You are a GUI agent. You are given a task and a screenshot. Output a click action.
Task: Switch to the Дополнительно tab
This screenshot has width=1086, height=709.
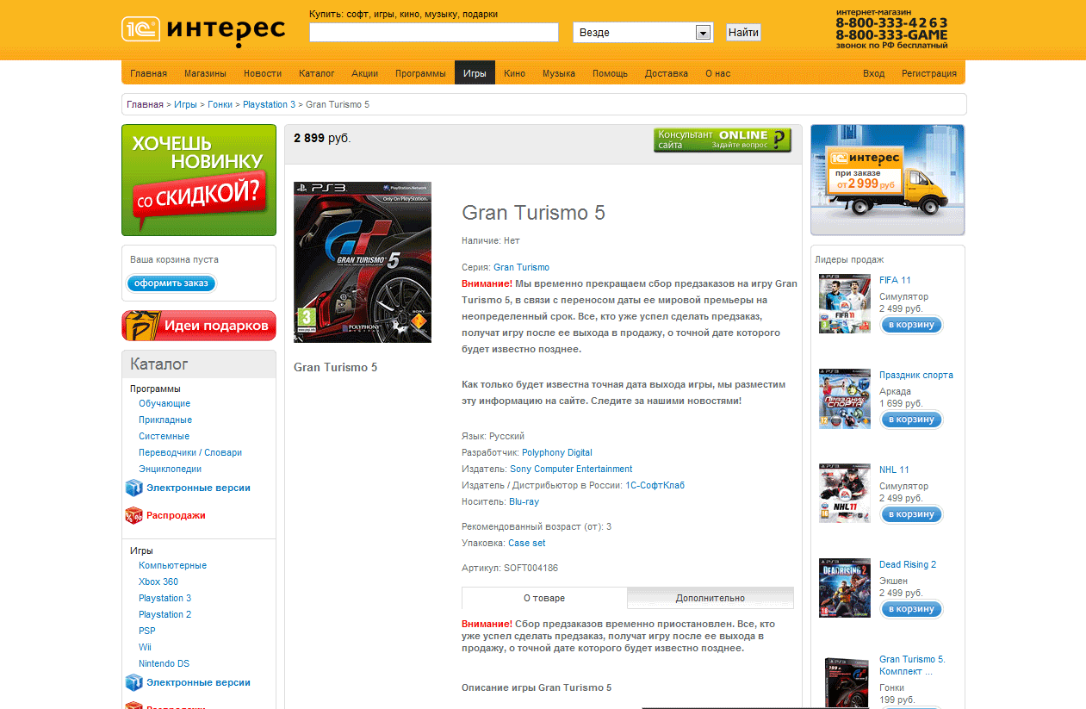point(711,598)
